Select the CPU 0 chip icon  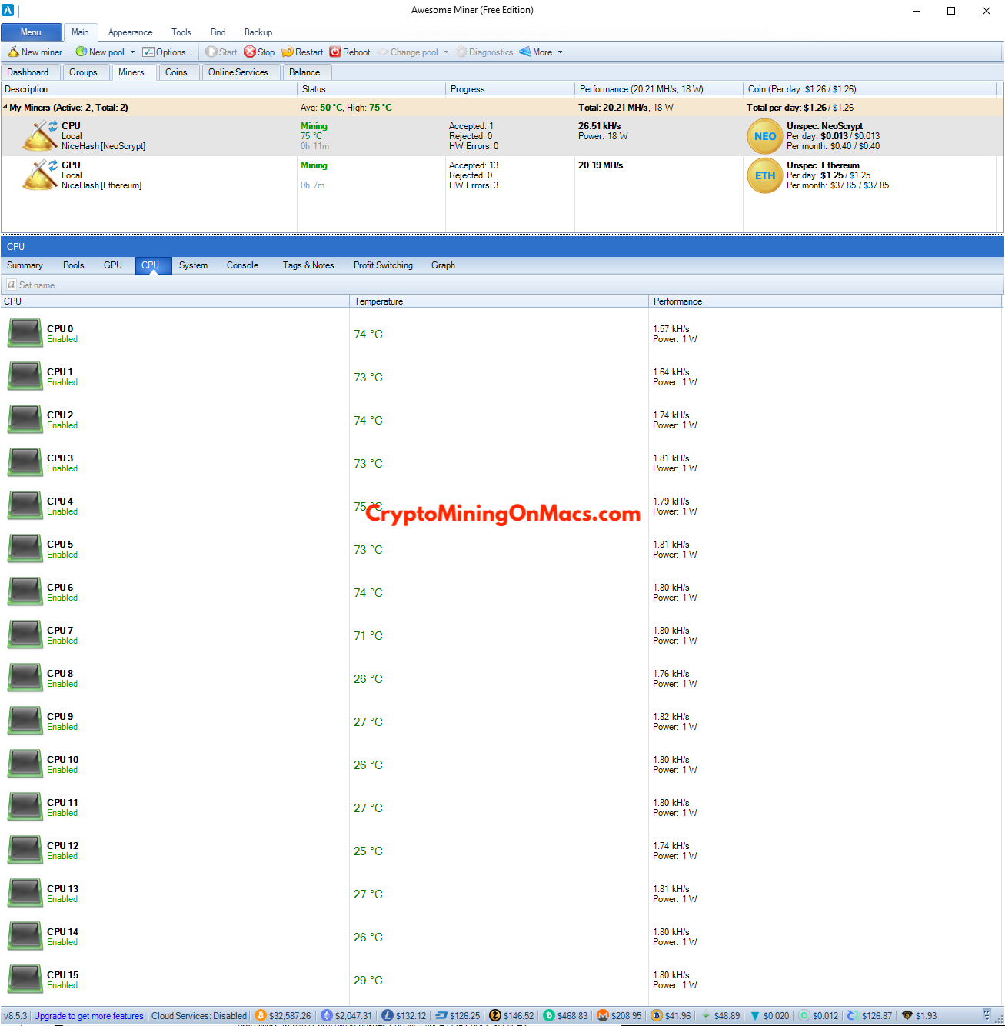pyautogui.click(x=25, y=333)
